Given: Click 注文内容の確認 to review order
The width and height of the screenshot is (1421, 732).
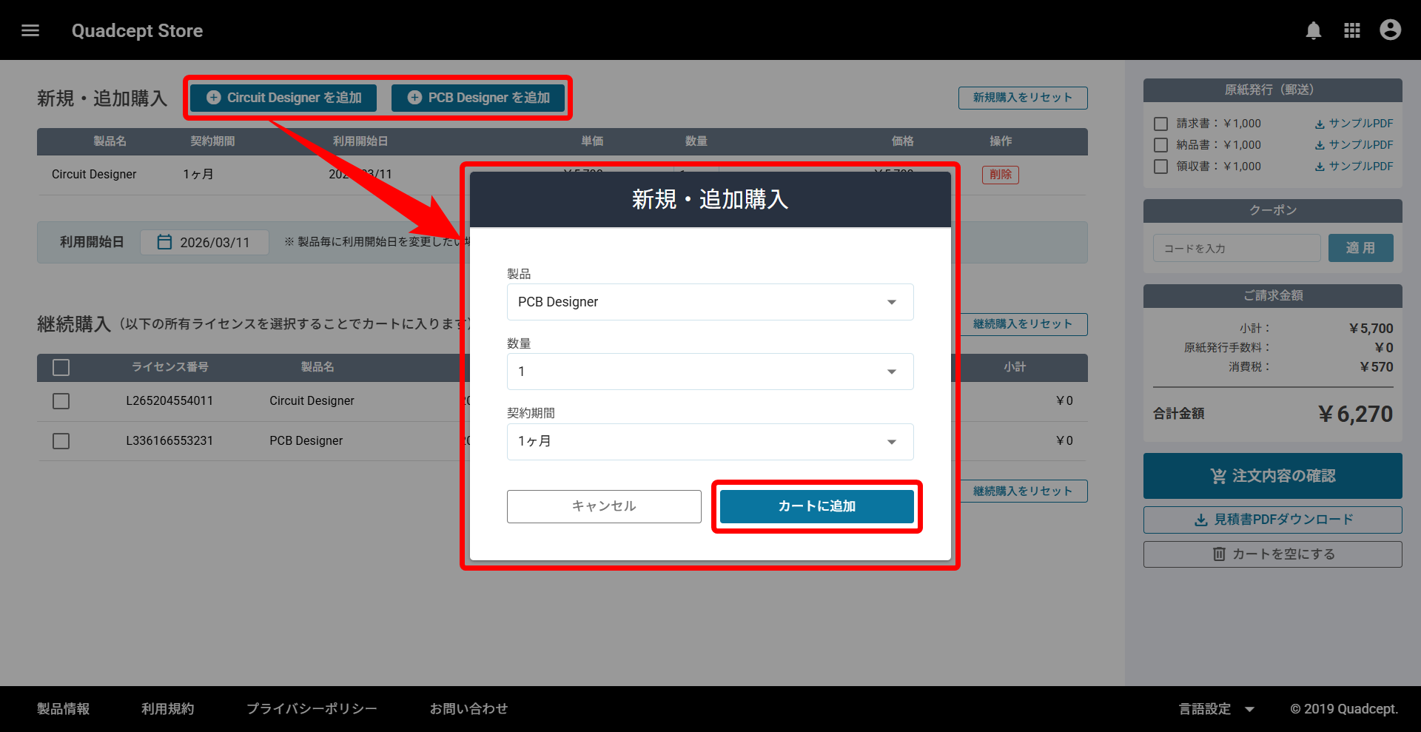Looking at the screenshot, I should (1272, 476).
